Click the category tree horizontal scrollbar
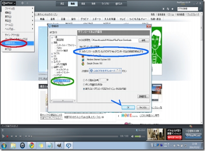 [63, 101]
